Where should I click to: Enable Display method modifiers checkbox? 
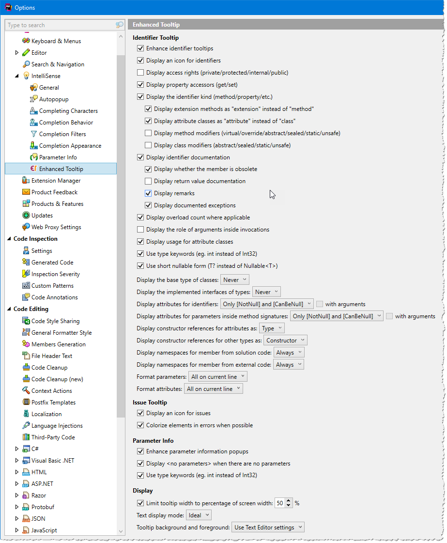148,133
